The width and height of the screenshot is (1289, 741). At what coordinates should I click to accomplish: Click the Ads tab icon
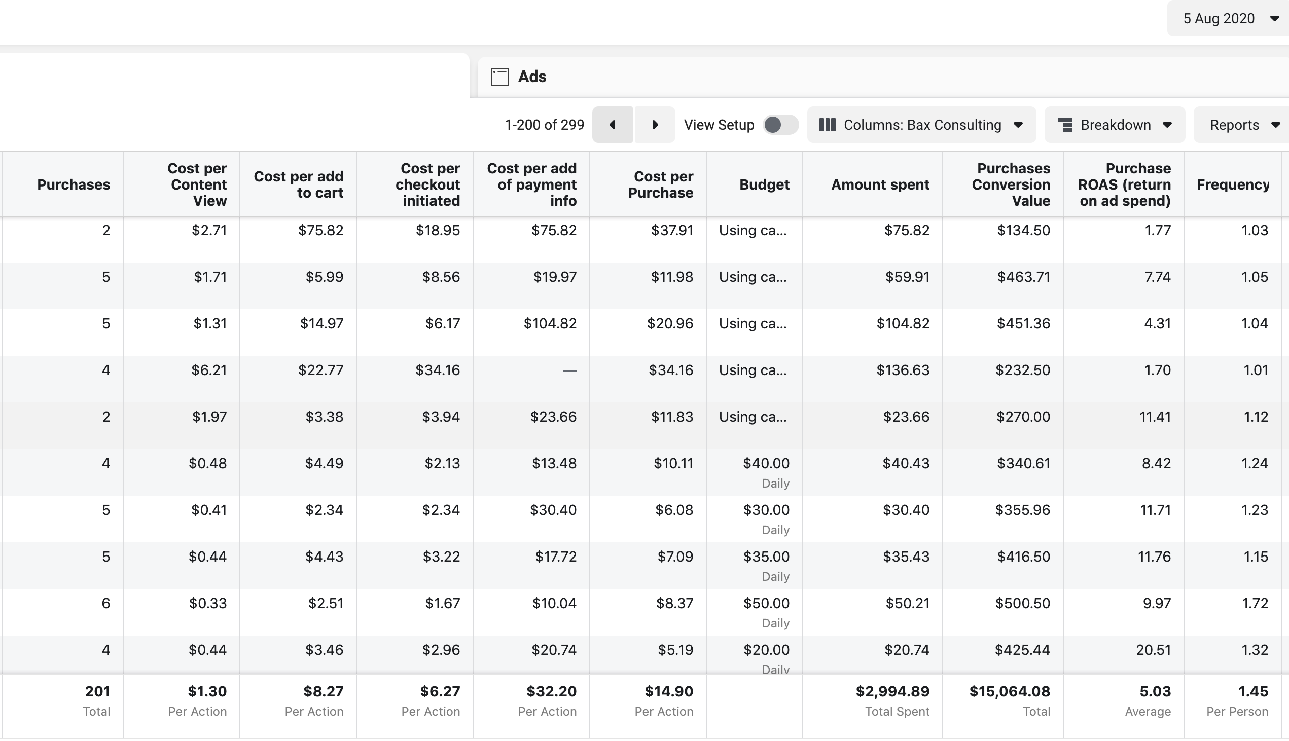(499, 77)
